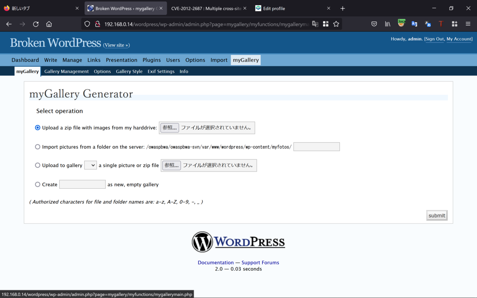Viewport: 477px width, 298px height.
Task: Open the fox extension with loca badge
Action: 401,23
